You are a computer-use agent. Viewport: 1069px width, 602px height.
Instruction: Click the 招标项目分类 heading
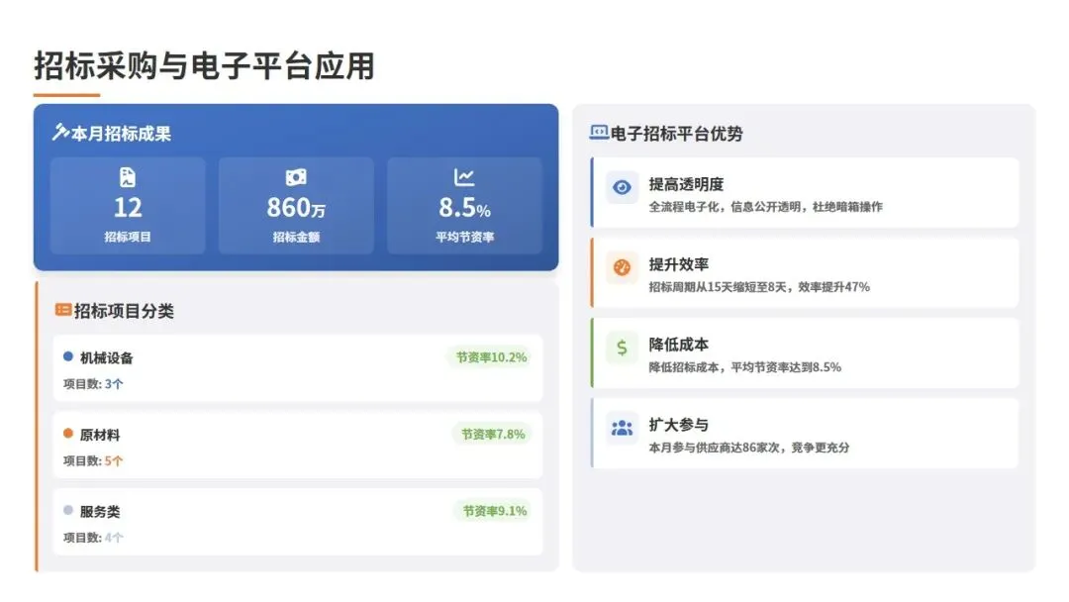coord(124,311)
